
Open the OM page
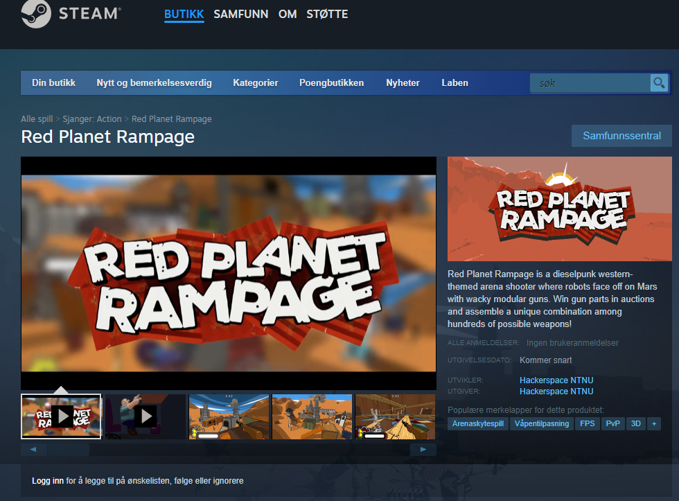(x=288, y=15)
